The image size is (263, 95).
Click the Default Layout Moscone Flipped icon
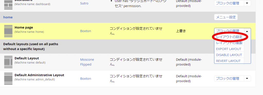pos(8,62)
